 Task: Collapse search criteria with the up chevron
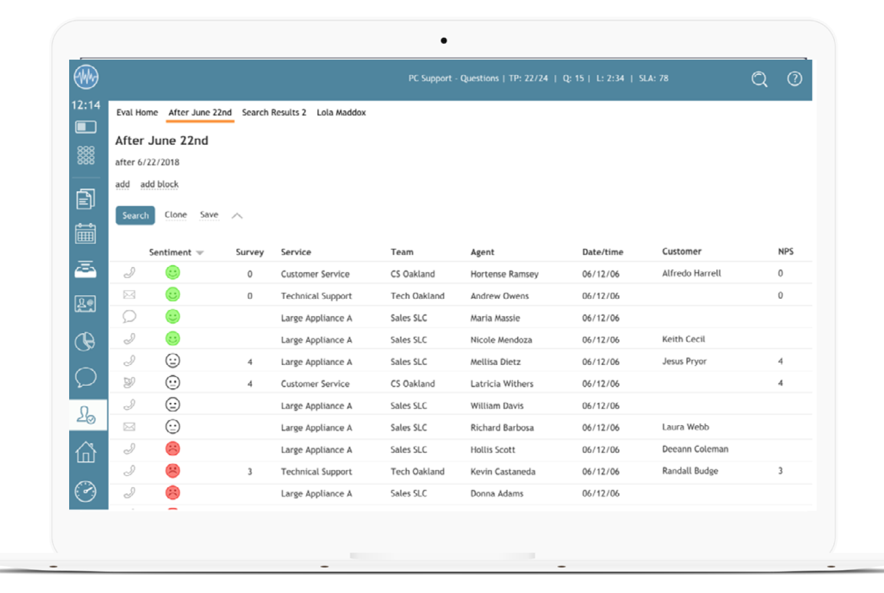pyautogui.click(x=237, y=216)
